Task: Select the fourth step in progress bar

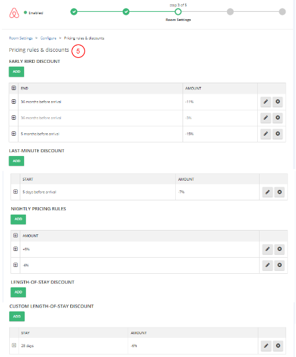Action: coord(230,12)
